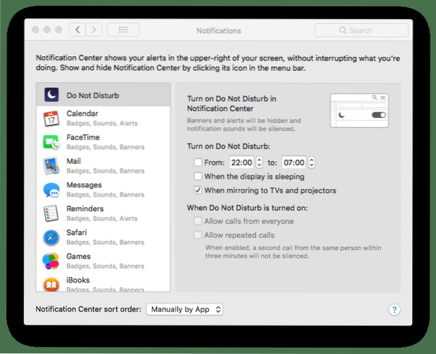This screenshot has width=436, height=354.
Task: Open help with the question mark button
Action: (394, 310)
